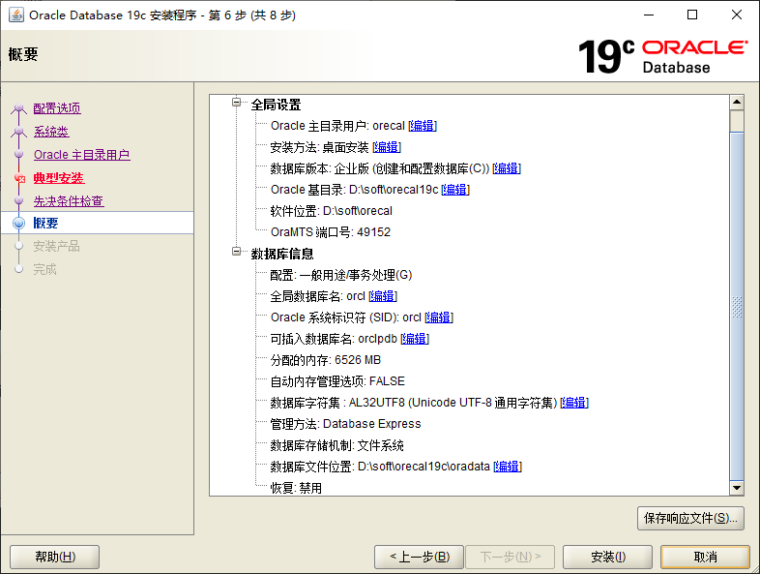The height and width of the screenshot is (574, 760).
Task: Select the 分配的内存: 6526 MB row
Action: pyautogui.click(x=325, y=360)
